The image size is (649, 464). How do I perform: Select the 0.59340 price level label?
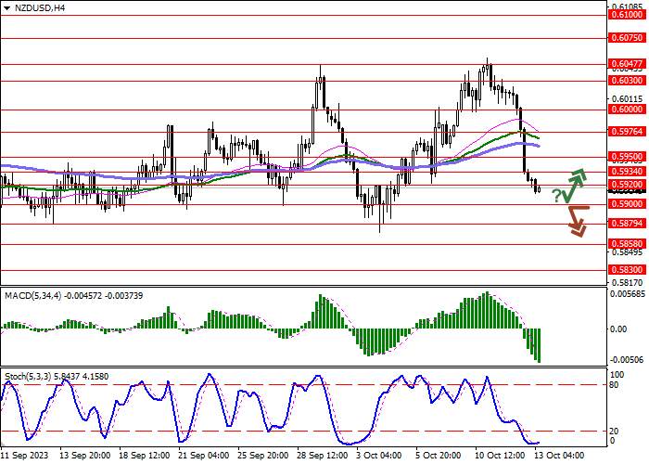click(628, 172)
